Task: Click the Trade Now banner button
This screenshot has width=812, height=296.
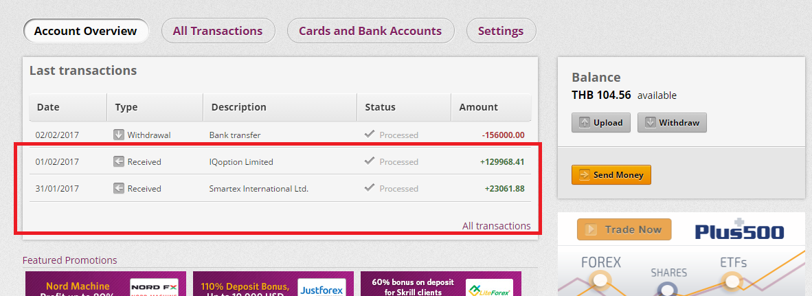Action: pos(624,229)
